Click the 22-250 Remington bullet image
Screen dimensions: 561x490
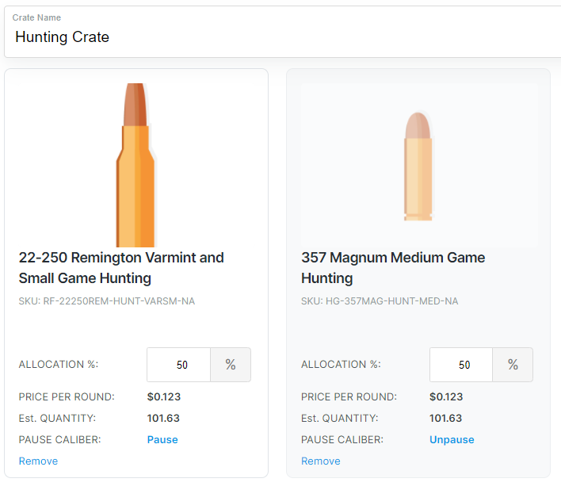tap(135, 165)
